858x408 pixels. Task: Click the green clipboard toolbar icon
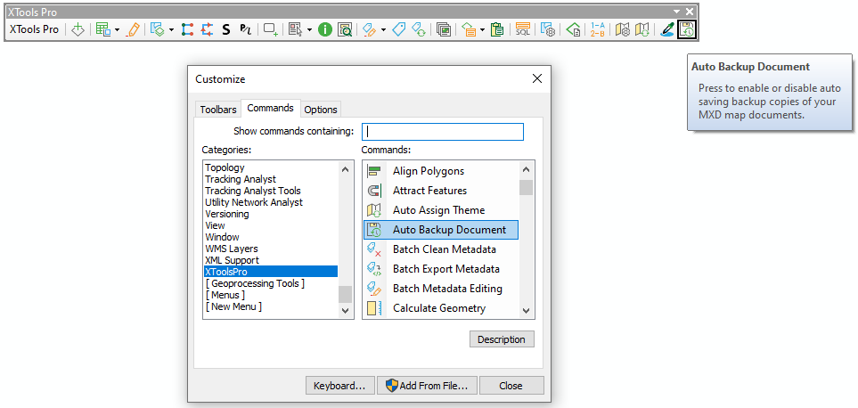(x=497, y=29)
